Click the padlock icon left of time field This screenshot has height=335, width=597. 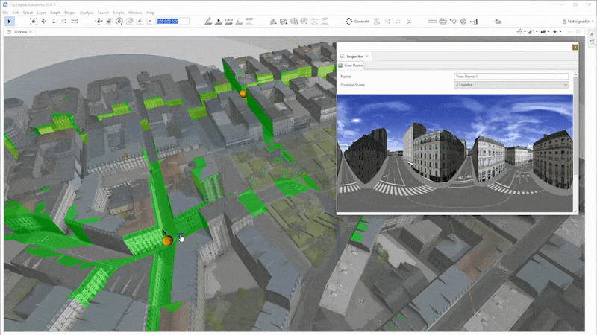150,22
